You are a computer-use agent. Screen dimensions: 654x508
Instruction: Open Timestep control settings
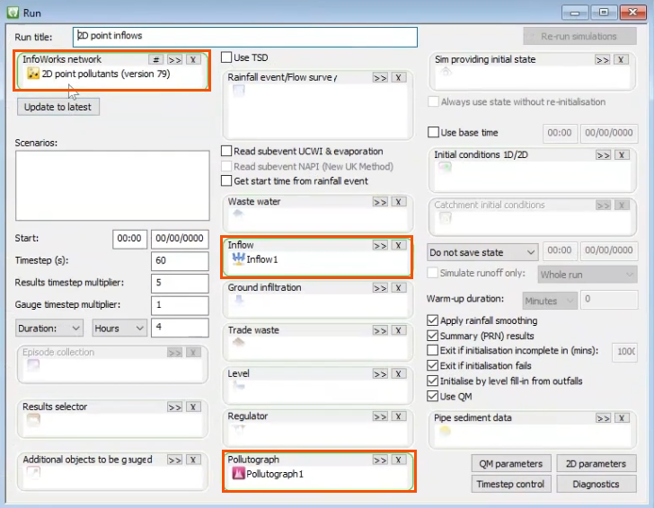click(x=511, y=484)
